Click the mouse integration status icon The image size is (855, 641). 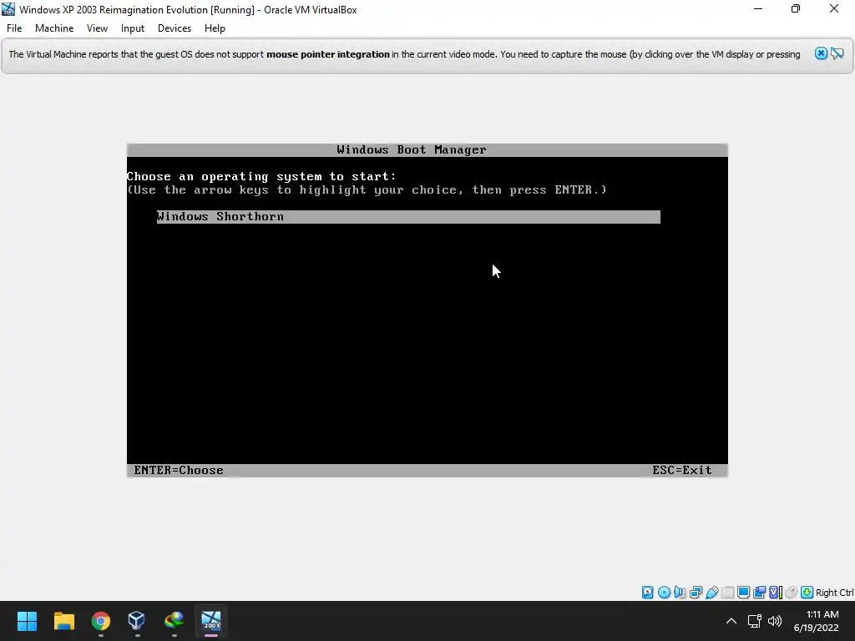(x=792, y=593)
